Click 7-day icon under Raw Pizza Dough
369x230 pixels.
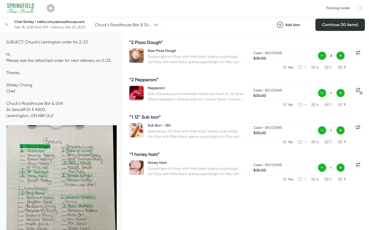point(300,67)
